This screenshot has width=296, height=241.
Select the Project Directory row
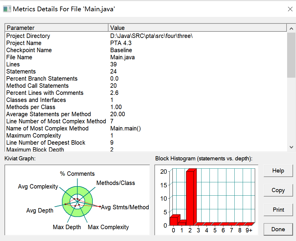[x=146, y=36]
